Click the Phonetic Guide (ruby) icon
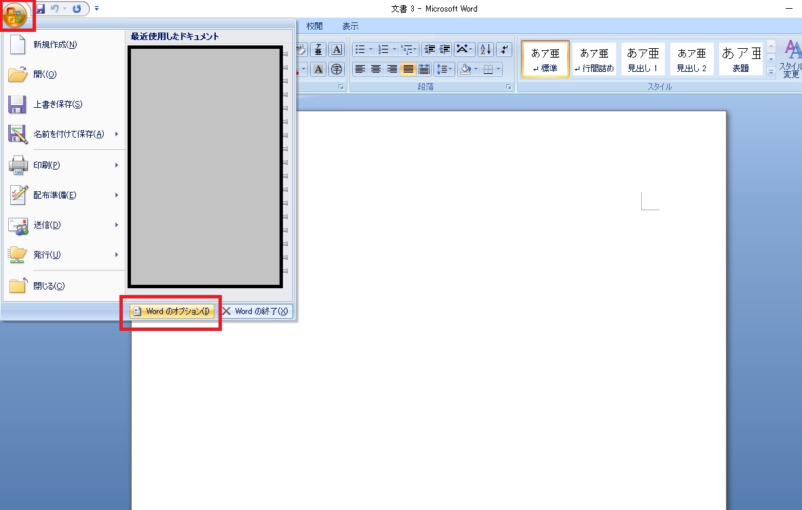 tap(318, 50)
